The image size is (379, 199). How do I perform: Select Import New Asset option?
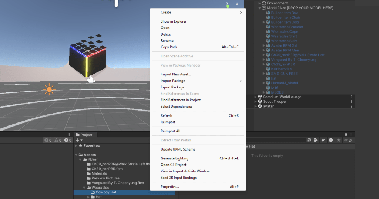click(x=175, y=74)
